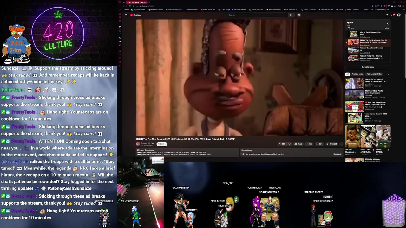The image size is (406, 228).
Task: Open the live chat replay panel
Action: (337, 154)
